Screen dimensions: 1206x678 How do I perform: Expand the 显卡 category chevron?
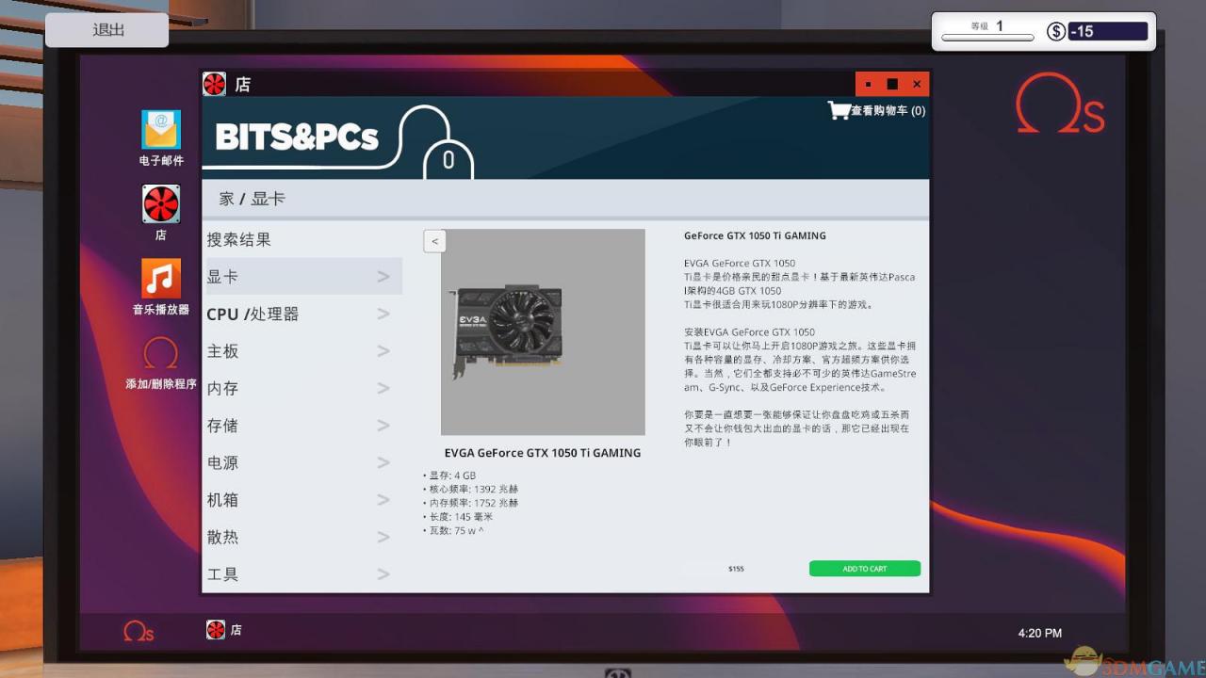click(383, 276)
